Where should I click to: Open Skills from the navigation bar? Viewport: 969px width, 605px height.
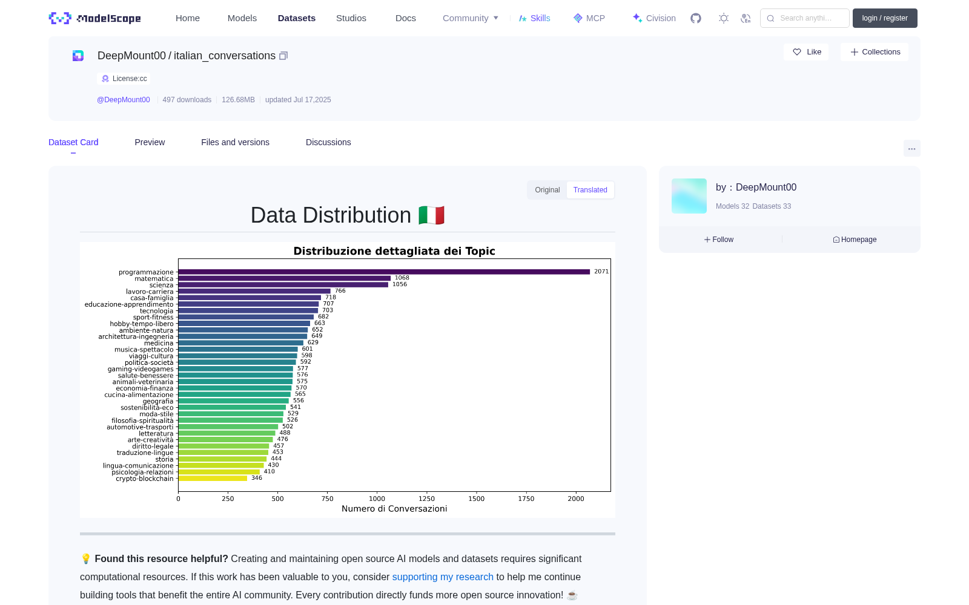(534, 18)
